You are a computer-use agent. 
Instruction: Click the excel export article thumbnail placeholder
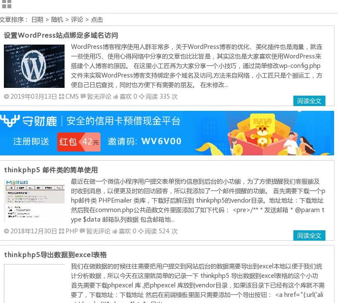tap(34, 284)
